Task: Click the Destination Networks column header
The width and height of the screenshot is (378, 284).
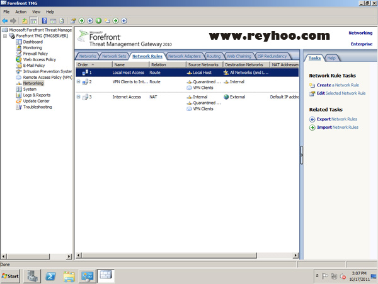Action: tap(246, 65)
